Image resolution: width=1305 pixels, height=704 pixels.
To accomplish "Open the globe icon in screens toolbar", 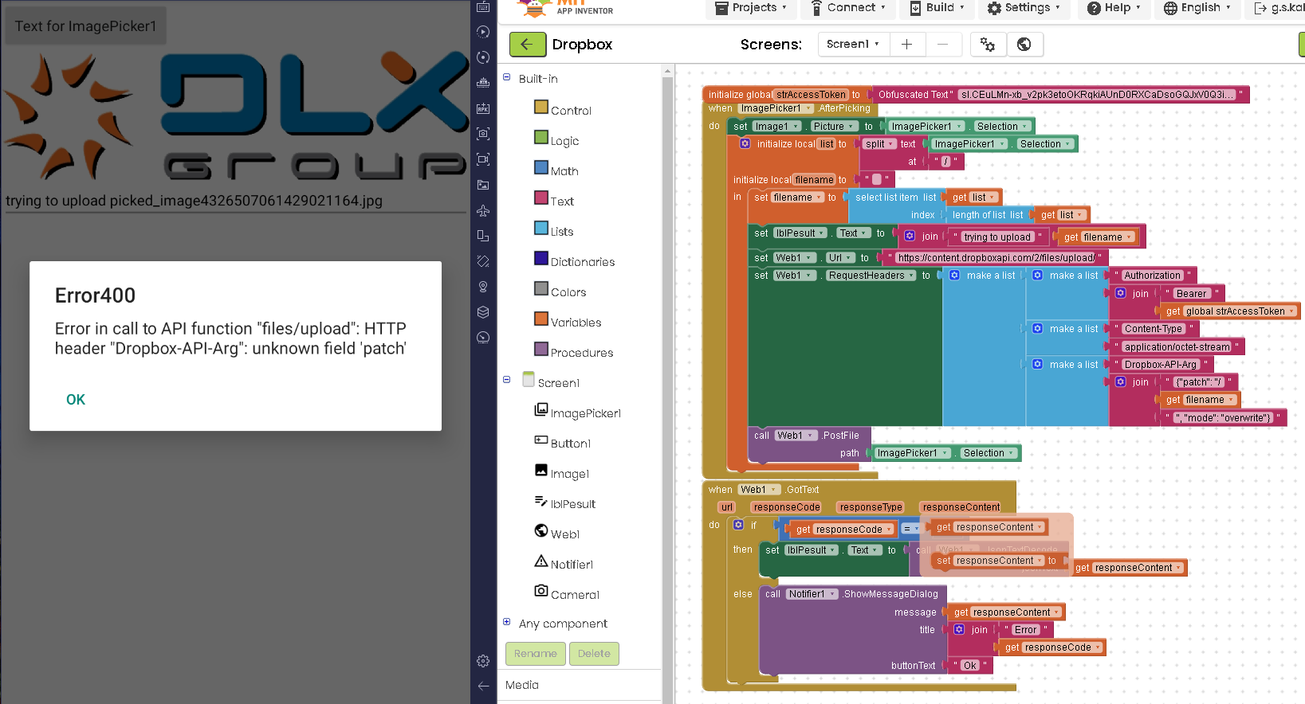I will click(x=1024, y=45).
